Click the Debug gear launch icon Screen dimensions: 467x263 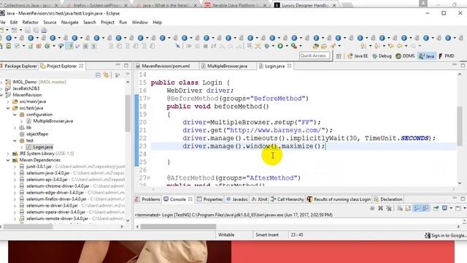pyautogui.click(x=267, y=46)
